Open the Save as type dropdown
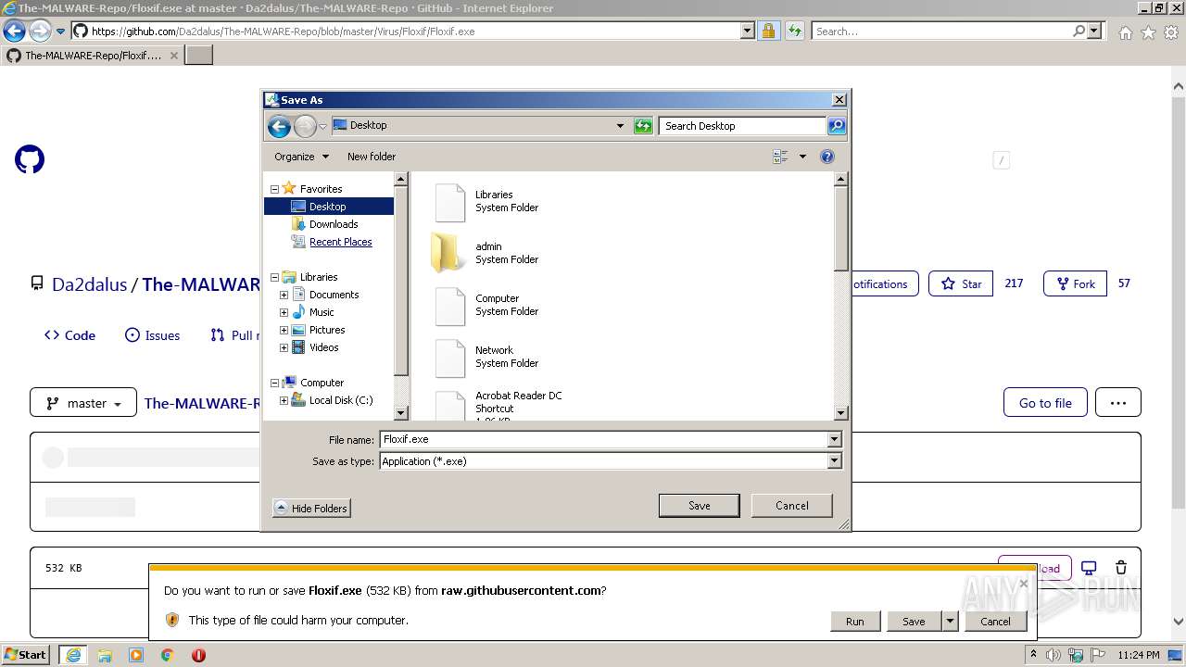The image size is (1186, 667). (x=834, y=461)
